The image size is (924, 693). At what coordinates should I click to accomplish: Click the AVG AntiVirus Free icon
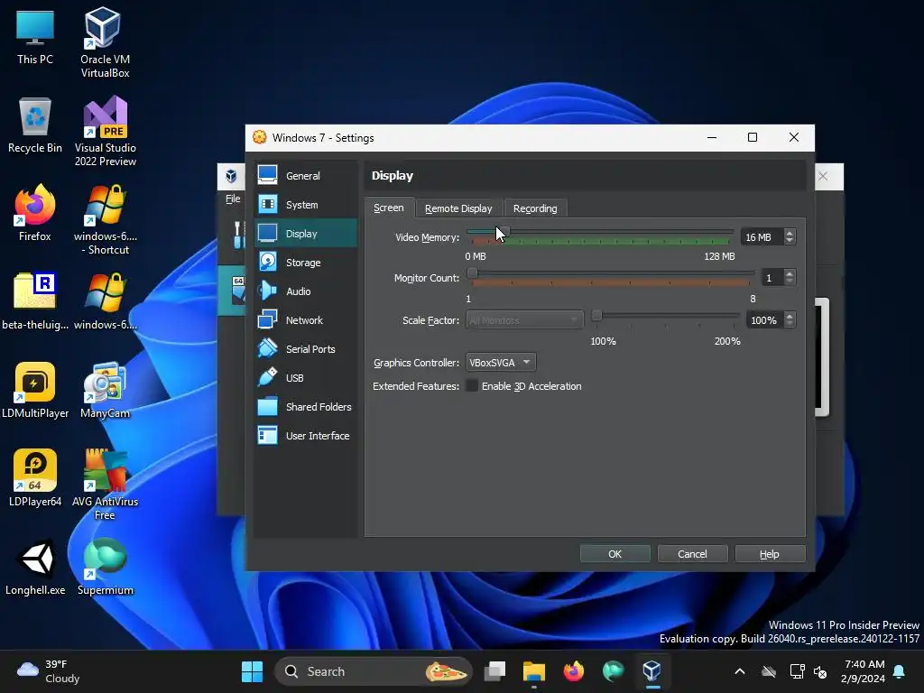(x=105, y=485)
